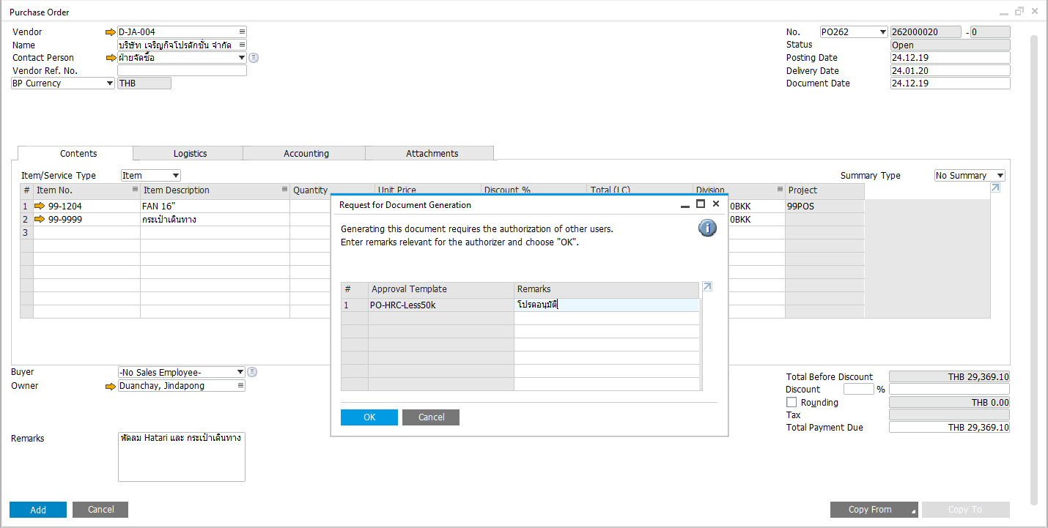The image size is (1048, 528).
Task: Click the FAN 16" item description cell
Action: point(215,207)
